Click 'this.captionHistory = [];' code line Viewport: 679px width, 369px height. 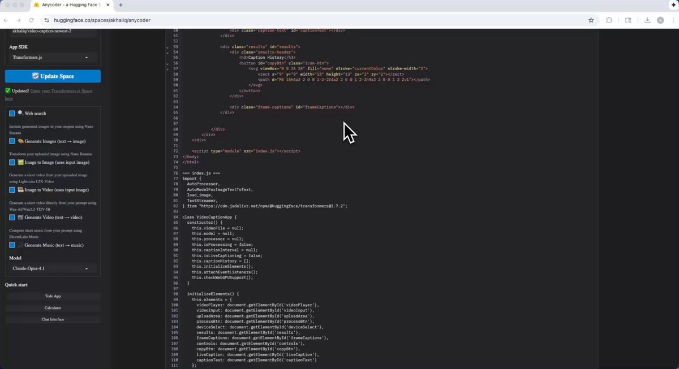[x=221, y=261]
